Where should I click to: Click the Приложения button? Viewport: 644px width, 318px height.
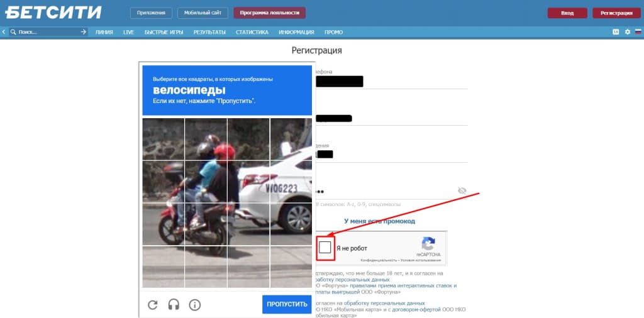pyautogui.click(x=151, y=13)
